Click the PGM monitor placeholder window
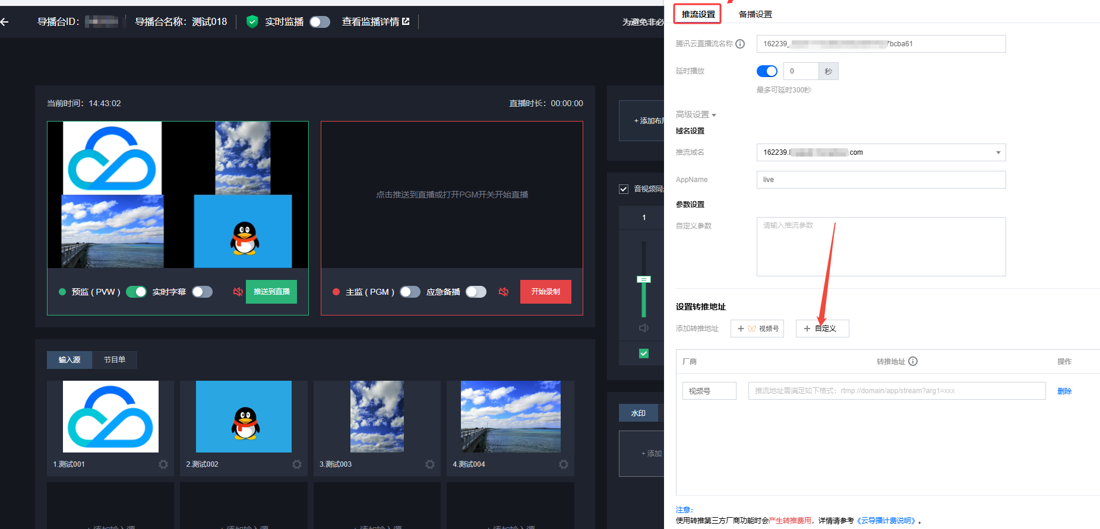 [452, 195]
